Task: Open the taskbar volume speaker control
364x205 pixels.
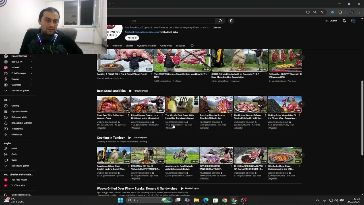Action: 336,200
